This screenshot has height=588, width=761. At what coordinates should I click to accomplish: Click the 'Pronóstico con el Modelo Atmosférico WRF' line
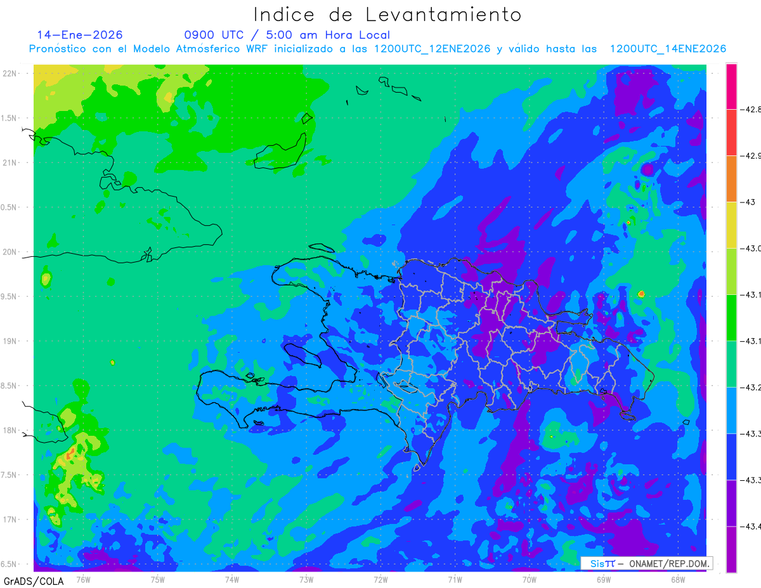pyautogui.click(x=377, y=49)
